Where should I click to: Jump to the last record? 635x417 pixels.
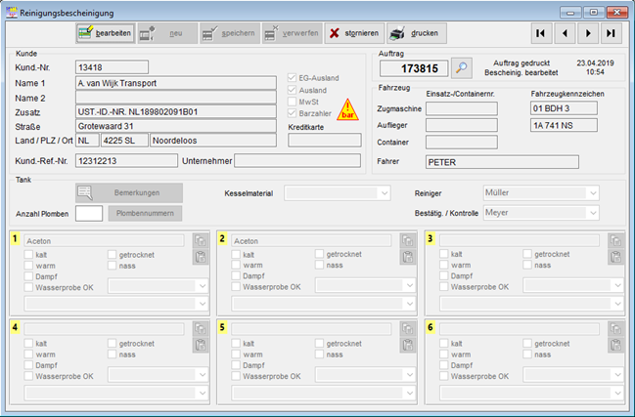coord(612,33)
